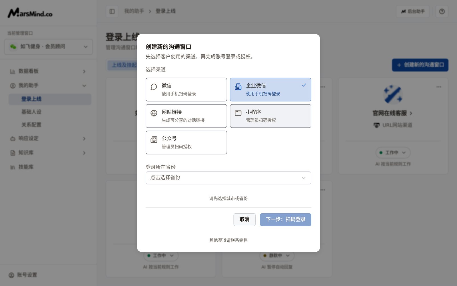Expand the 数据看板 menu

point(49,71)
